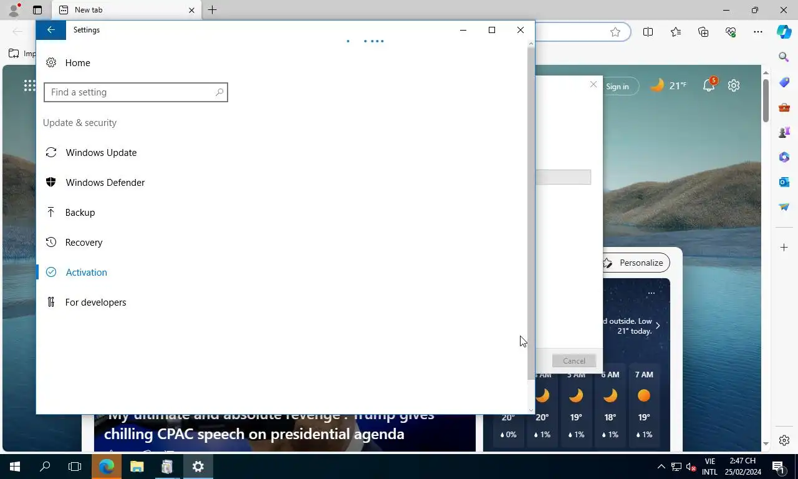798x479 pixels.
Task: Close the dialog behind the Settings window
Action: (x=594, y=84)
